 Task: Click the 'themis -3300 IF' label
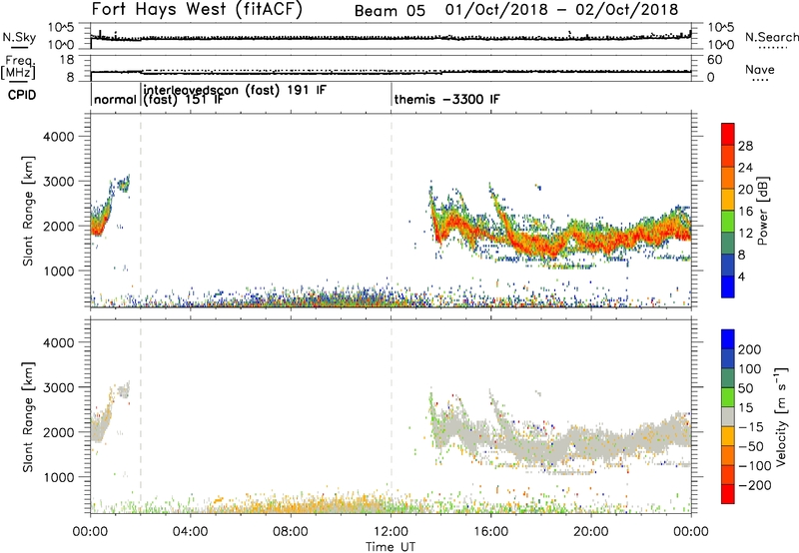446,99
